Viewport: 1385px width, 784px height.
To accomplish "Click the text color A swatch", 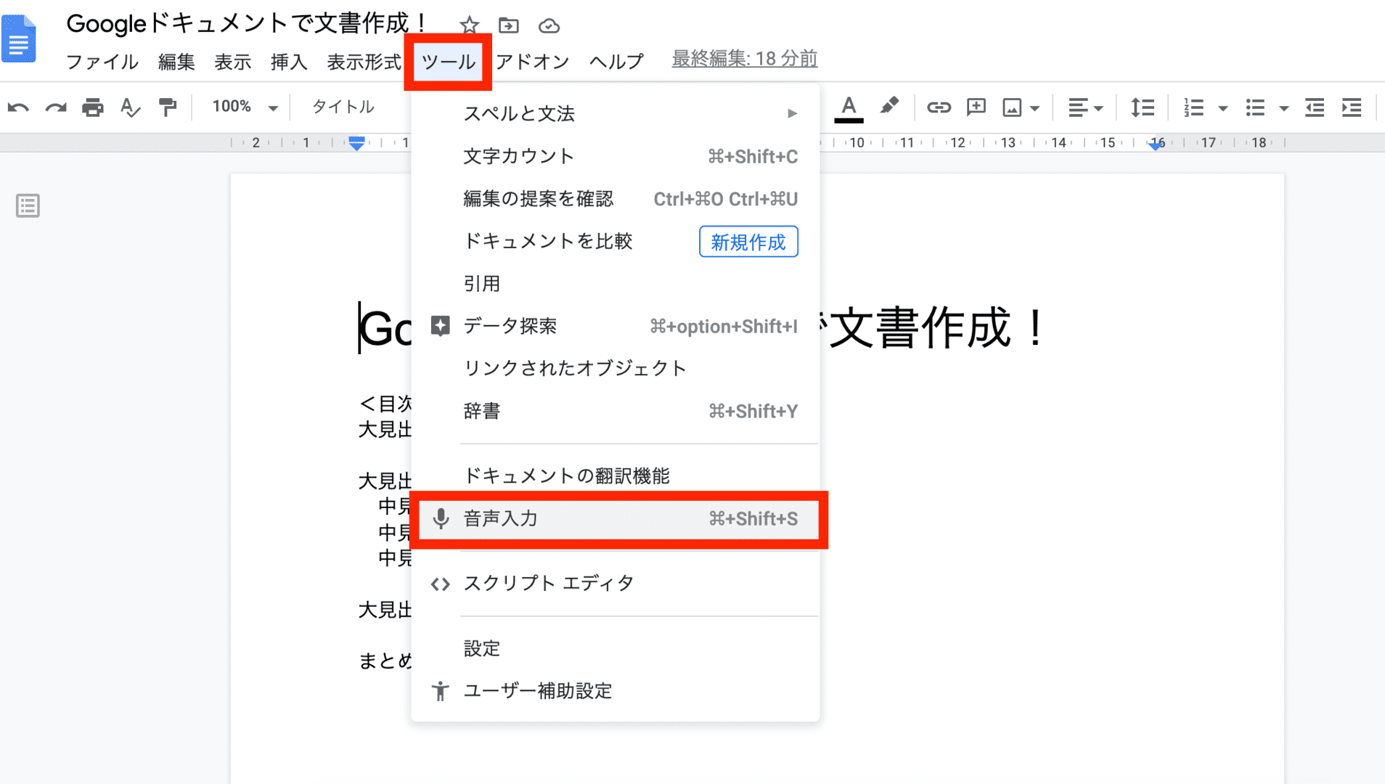I will click(x=848, y=108).
